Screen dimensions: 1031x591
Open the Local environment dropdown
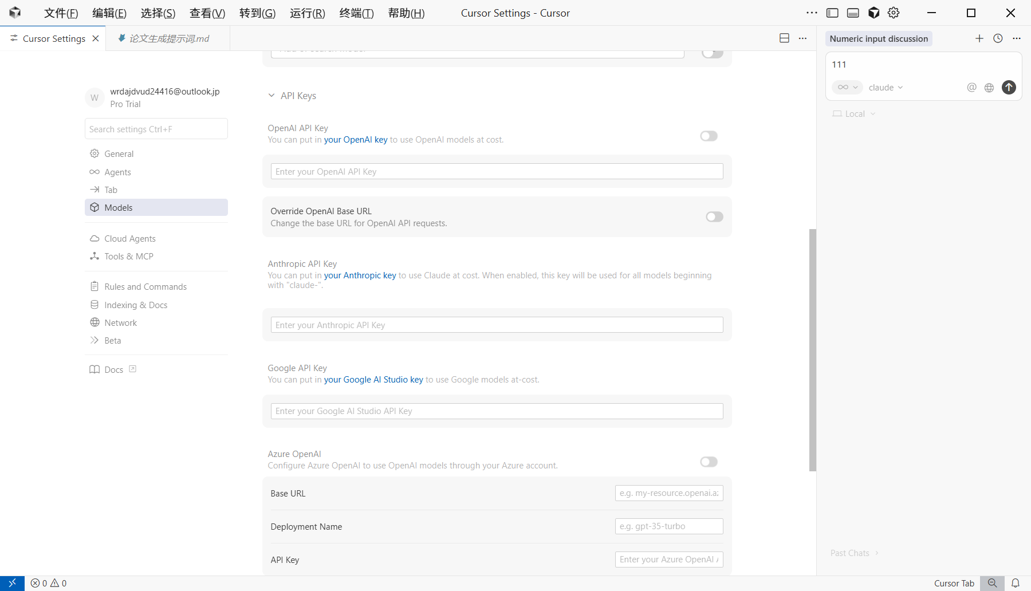click(853, 114)
